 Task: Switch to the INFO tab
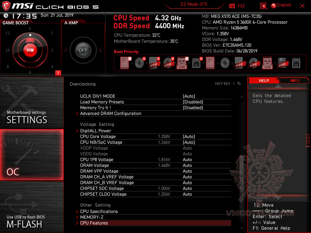(x=295, y=80)
